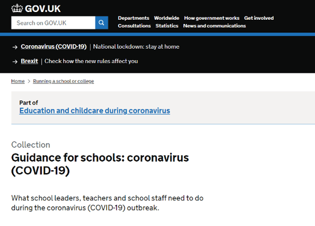This screenshot has height=226, width=315.
Task: Click the GOV.UK crown logo
Action: pyautogui.click(x=17, y=8)
